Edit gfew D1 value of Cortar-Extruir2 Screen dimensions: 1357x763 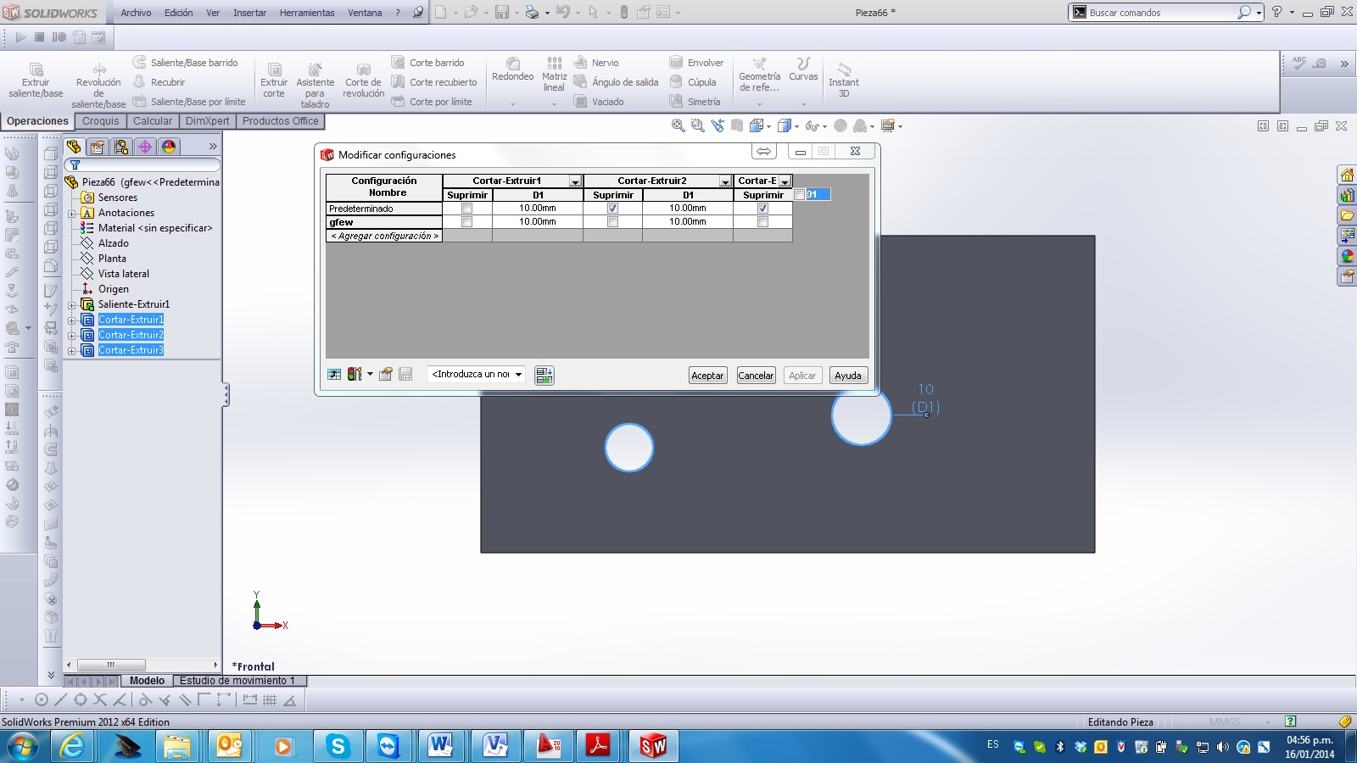688,222
